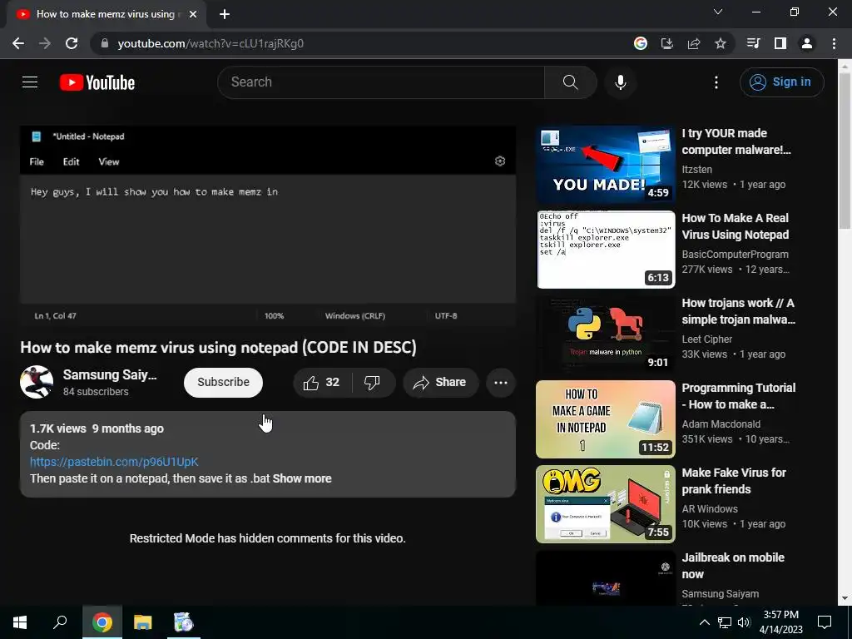The image size is (852, 639).
Task: Share this page via address bar icon
Action: pos(694,43)
